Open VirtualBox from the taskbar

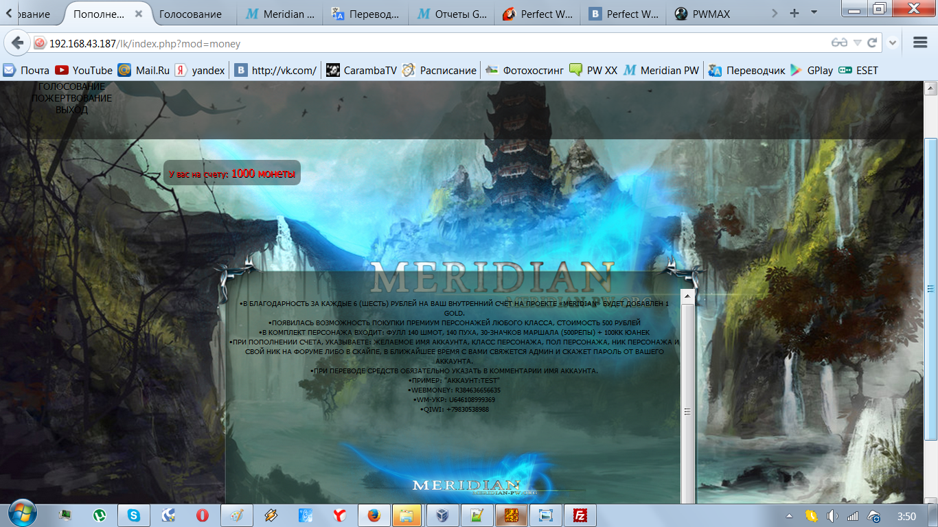(x=443, y=515)
